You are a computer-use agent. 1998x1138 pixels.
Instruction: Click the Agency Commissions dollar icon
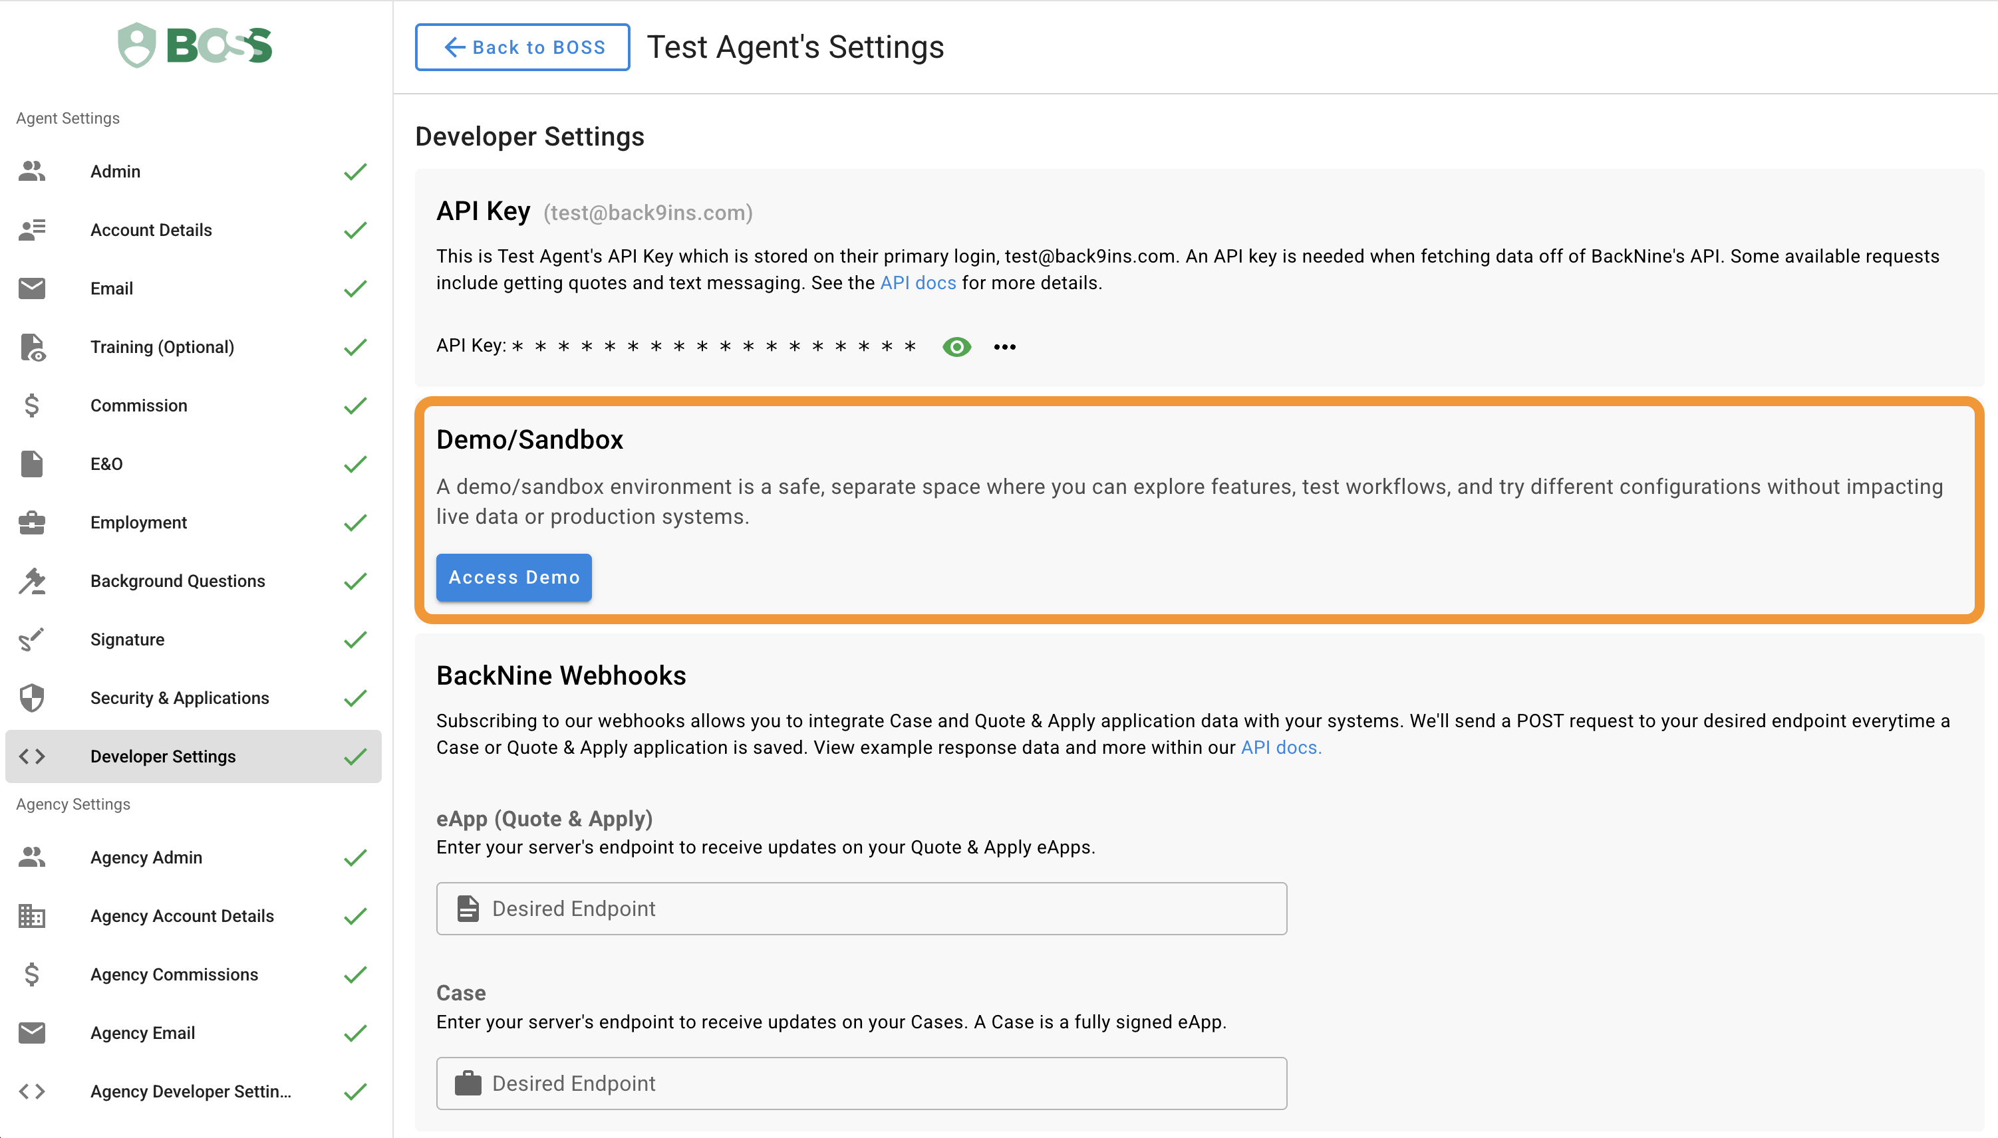[32, 974]
